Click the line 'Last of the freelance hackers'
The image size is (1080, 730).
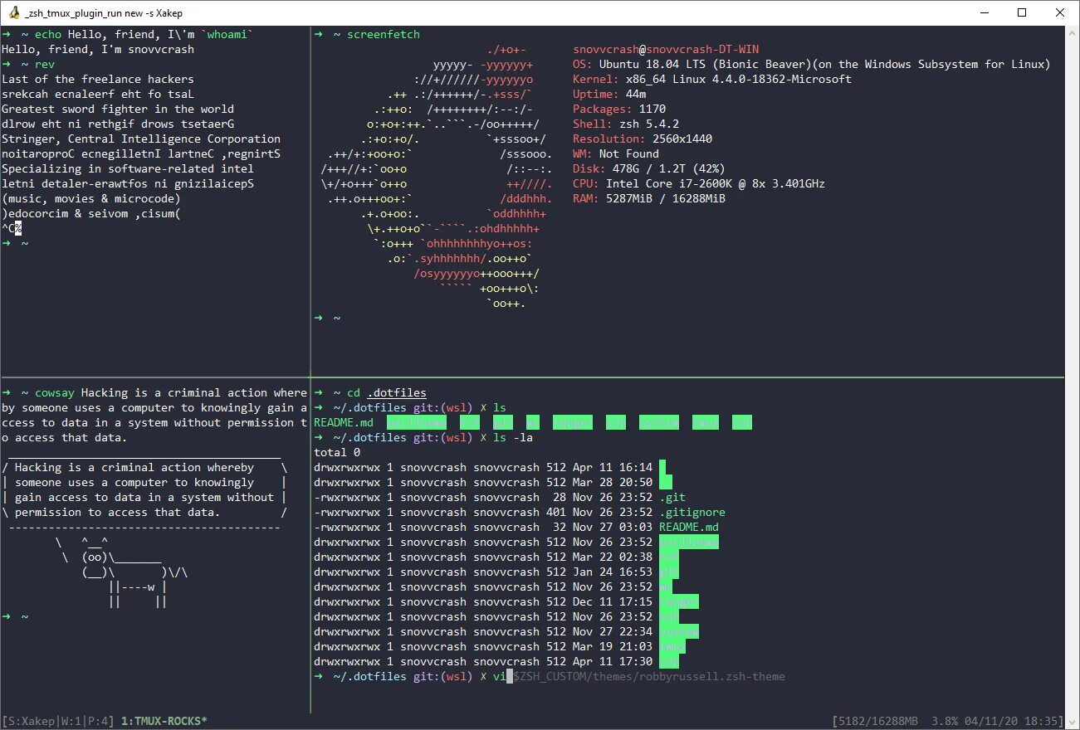98,79
